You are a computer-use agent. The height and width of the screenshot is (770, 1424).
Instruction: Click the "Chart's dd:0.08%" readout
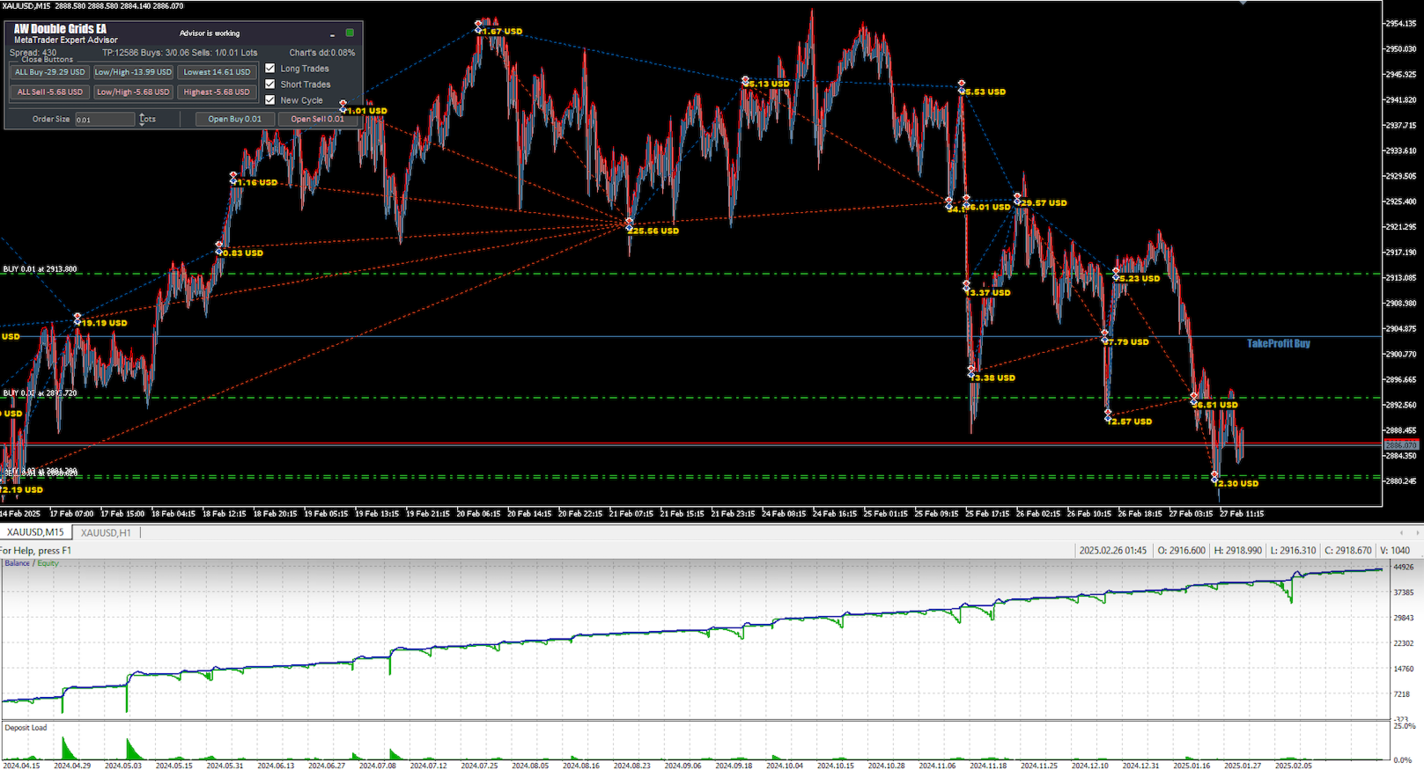pos(322,53)
